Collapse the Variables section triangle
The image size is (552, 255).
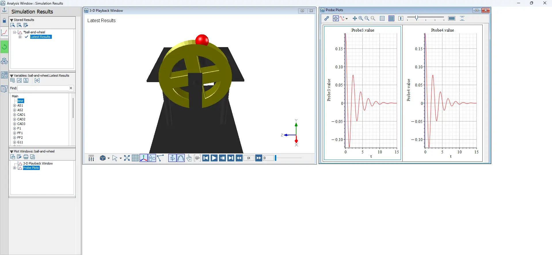[12, 76]
